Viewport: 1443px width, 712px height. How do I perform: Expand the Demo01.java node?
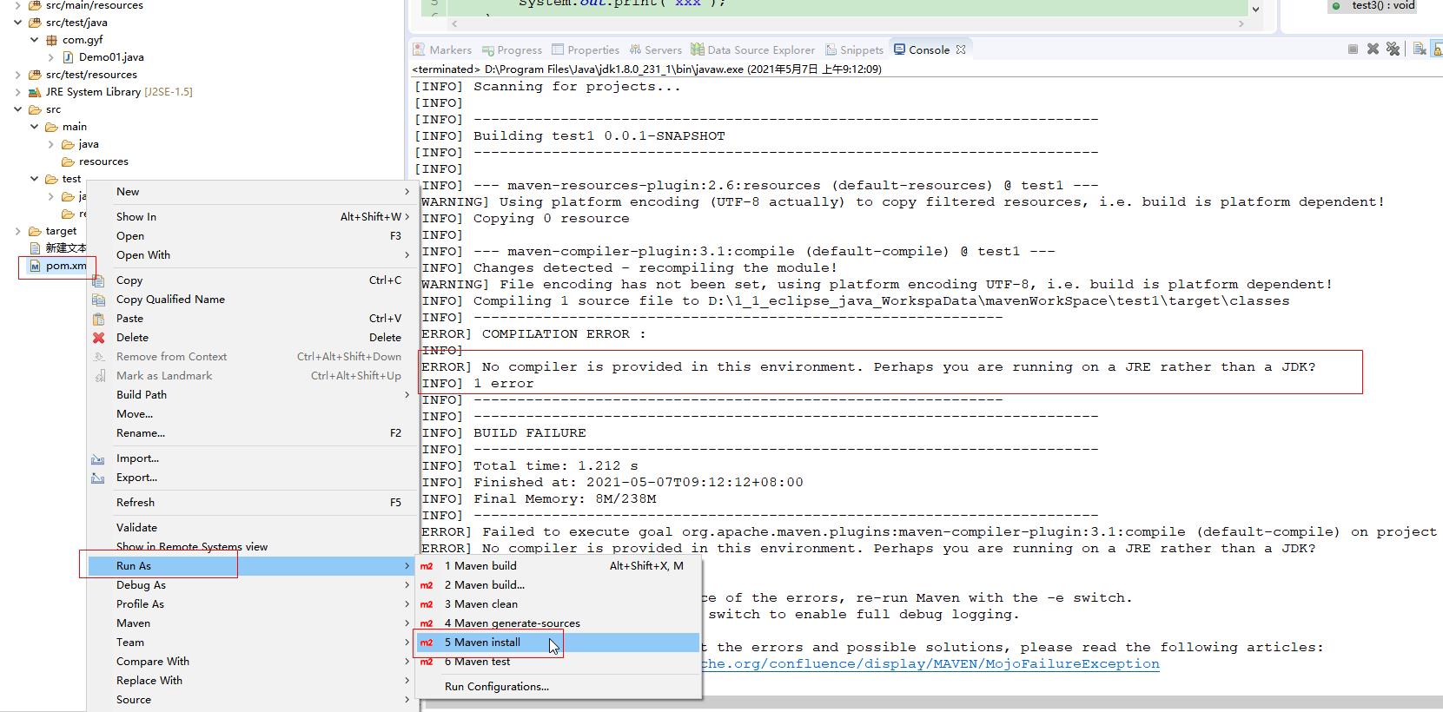tap(51, 57)
